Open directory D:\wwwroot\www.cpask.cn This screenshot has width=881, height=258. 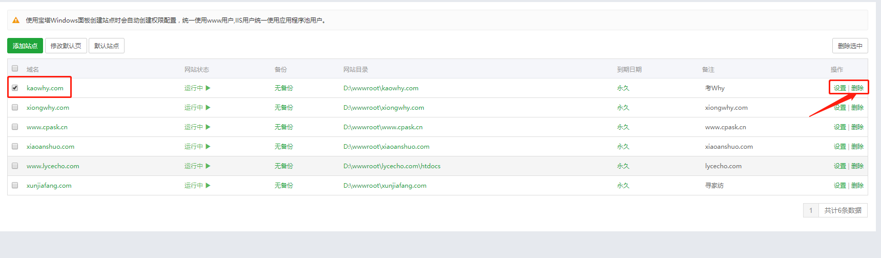(x=383, y=127)
